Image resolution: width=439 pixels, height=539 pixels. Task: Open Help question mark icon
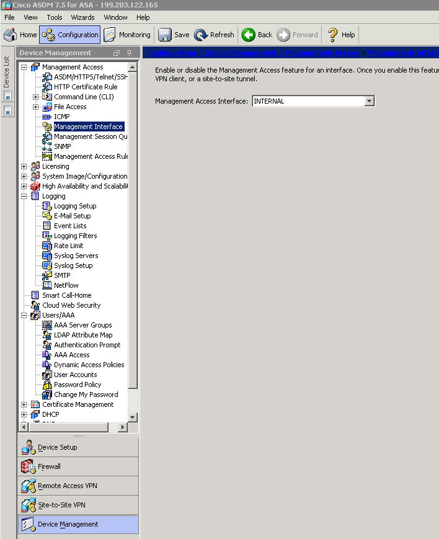click(x=332, y=35)
